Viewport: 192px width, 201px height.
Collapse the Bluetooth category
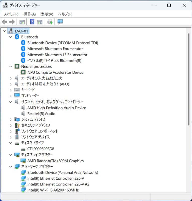coord(11,37)
